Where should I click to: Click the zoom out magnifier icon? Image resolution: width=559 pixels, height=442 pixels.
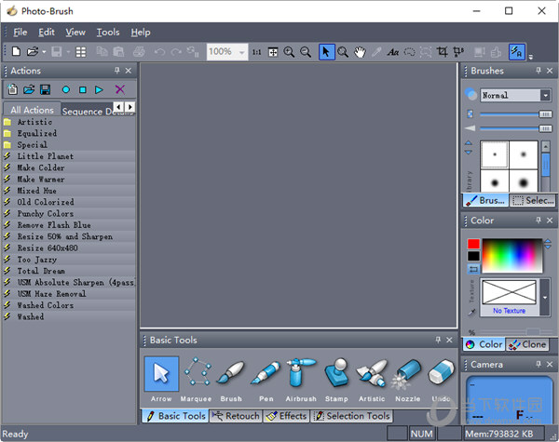tap(306, 52)
